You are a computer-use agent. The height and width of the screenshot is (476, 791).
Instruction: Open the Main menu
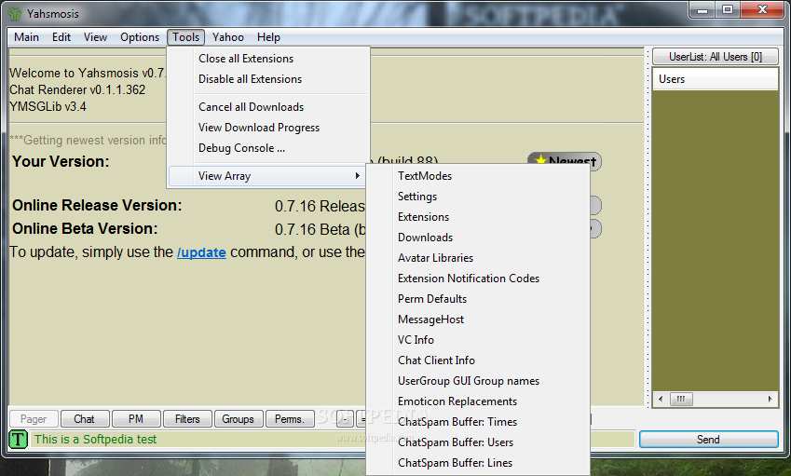26,37
